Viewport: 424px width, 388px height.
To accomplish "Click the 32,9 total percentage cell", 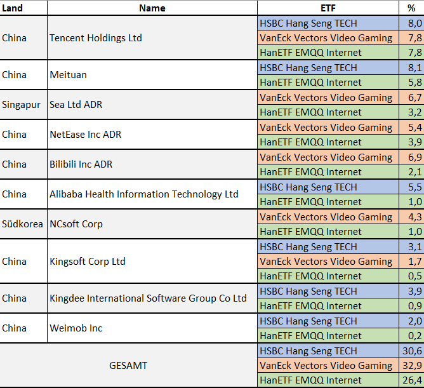I will (x=412, y=366).
